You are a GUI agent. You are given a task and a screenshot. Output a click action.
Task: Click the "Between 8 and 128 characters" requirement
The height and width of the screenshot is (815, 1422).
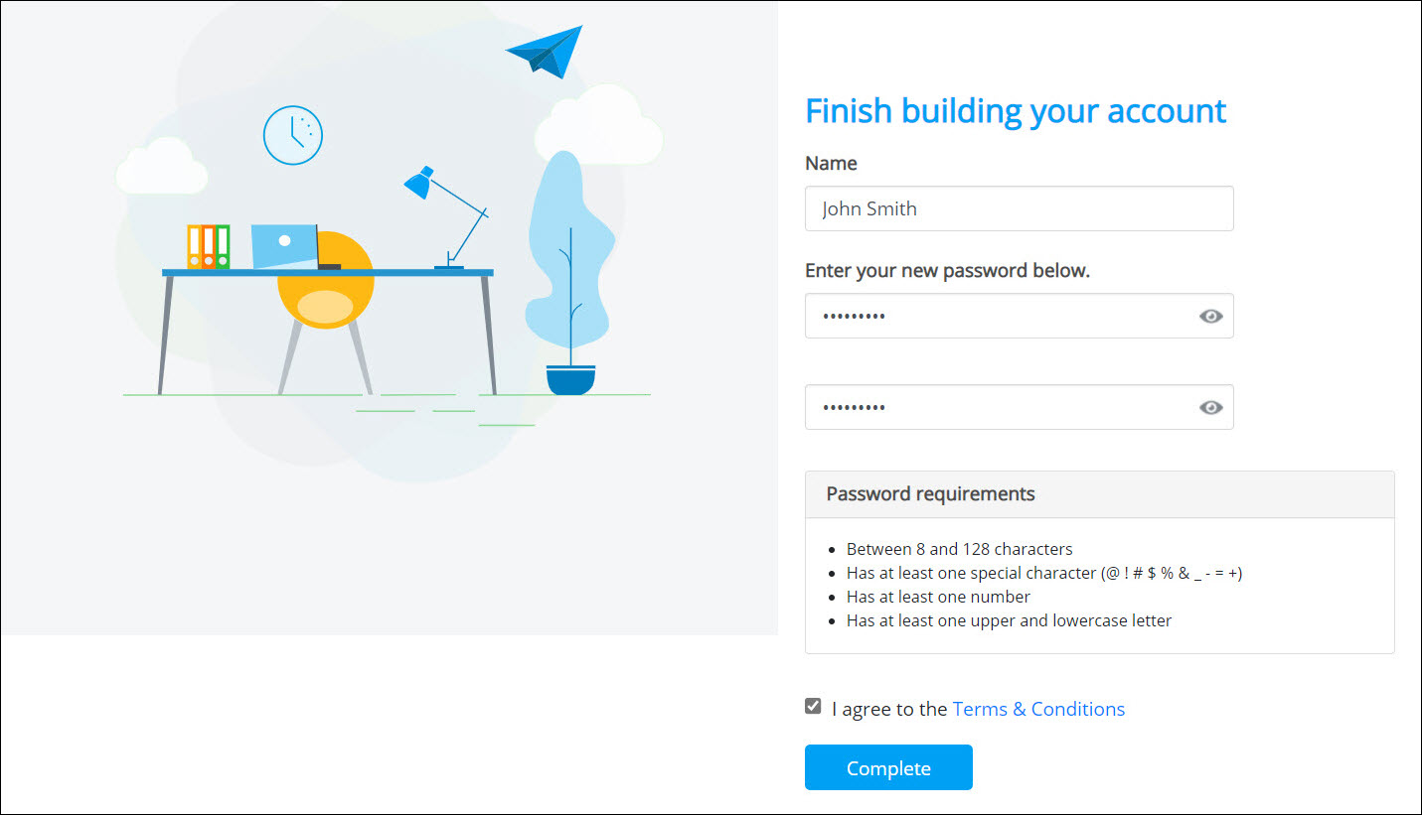click(x=959, y=549)
